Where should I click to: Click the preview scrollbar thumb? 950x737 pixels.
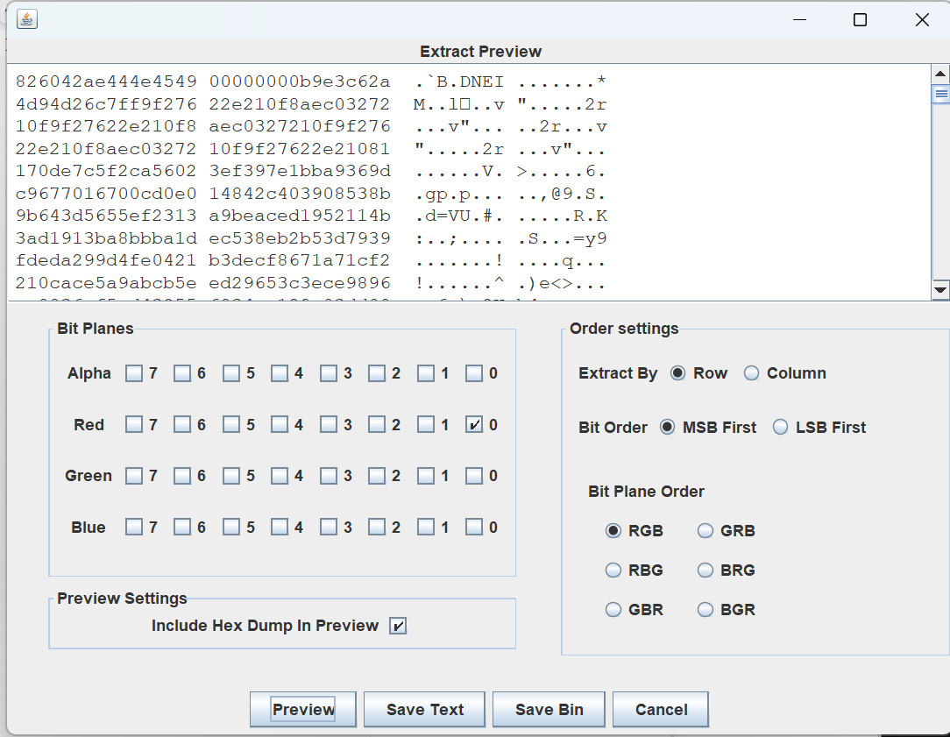click(940, 94)
